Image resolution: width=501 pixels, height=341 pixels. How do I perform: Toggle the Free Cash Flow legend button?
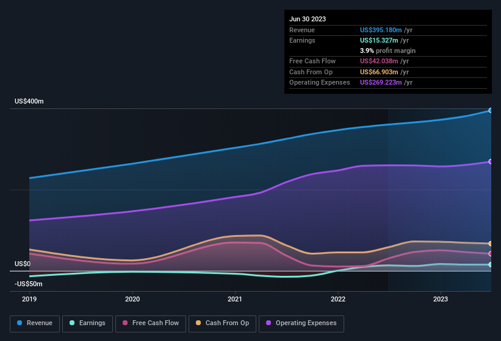click(x=151, y=323)
